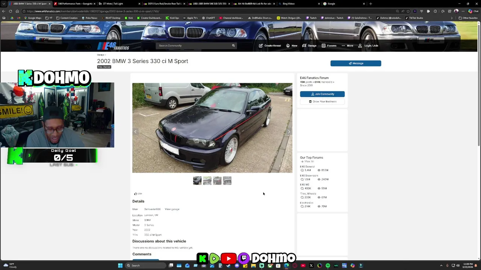Select the second car photo thumbnail
Image resolution: width=481 pixels, height=270 pixels.
click(x=207, y=181)
